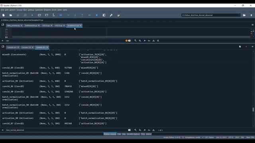Close the console find bar
255x143 pixels.
pyautogui.click(x=2, y=130)
